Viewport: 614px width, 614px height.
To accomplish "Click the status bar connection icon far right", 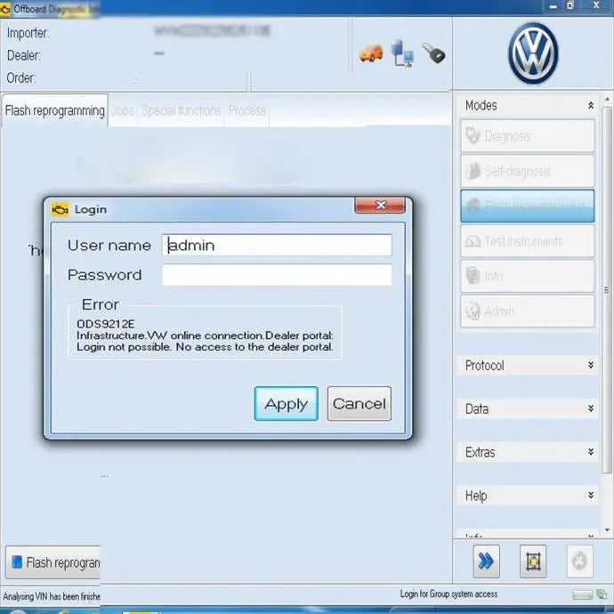I will tap(601, 594).
